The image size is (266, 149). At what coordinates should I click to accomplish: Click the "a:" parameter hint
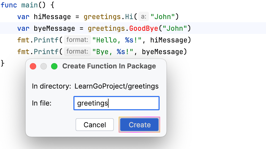[144, 17]
